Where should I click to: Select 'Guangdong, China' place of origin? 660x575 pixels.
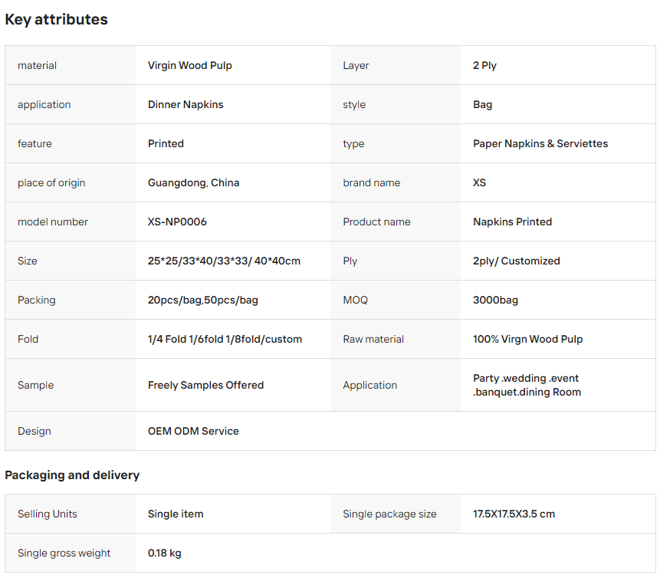pyautogui.click(x=194, y=182)
